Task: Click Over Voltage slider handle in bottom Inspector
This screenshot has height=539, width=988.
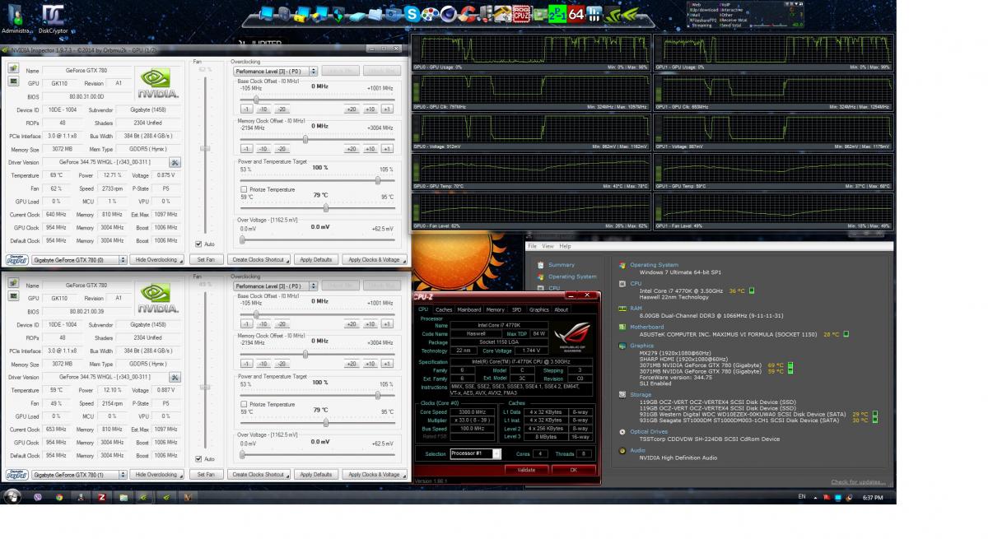Action: [242, 454]
